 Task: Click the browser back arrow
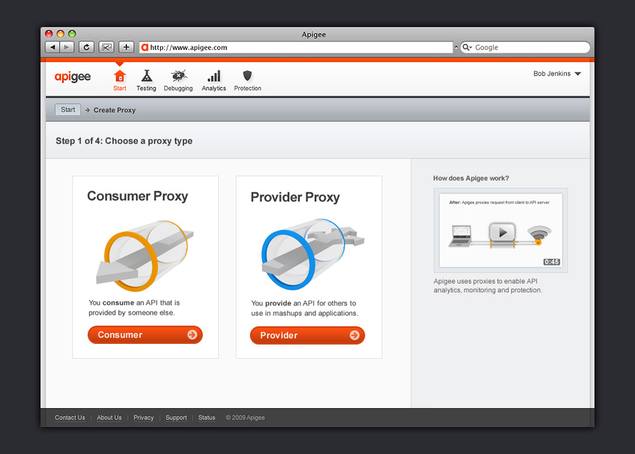pyautogui.click(x=52, y=47)
